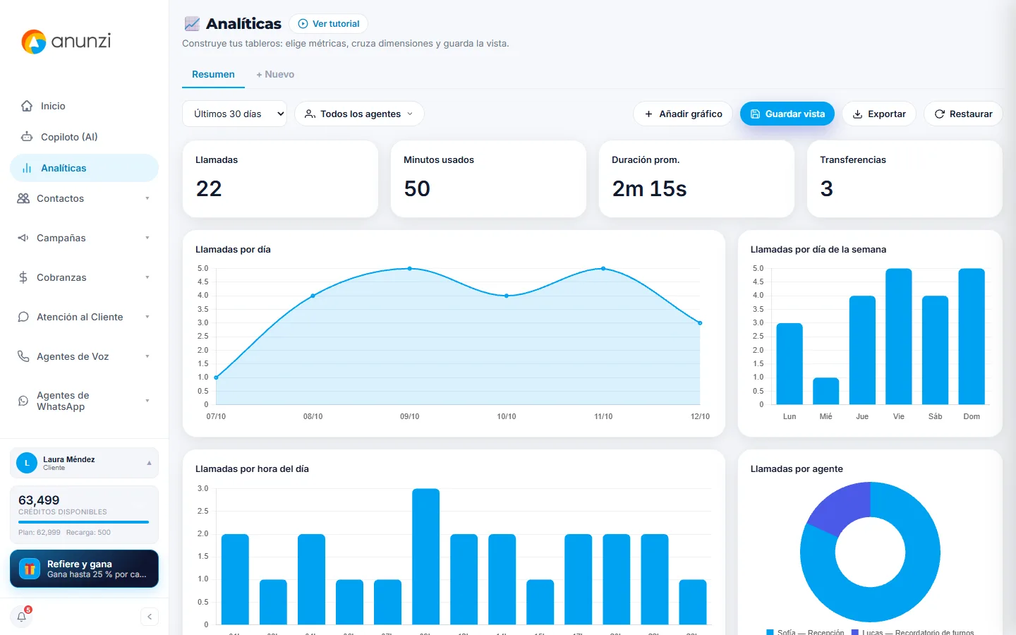The height and width of the screenshot is (635, 1016).
Task: Click the Dom bar in weekday chart
Action: click(x=972, y=337)
